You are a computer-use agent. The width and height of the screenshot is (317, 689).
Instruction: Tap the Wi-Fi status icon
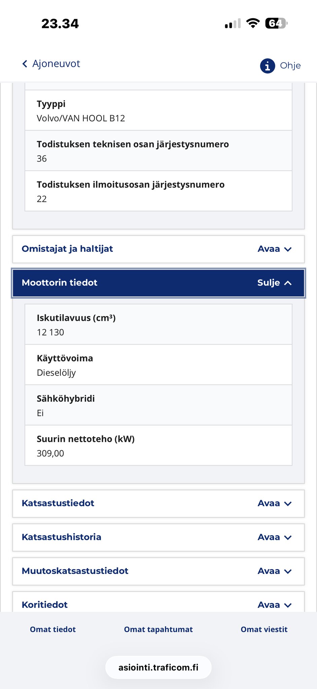pyautogui.click(x=253, y=23)
